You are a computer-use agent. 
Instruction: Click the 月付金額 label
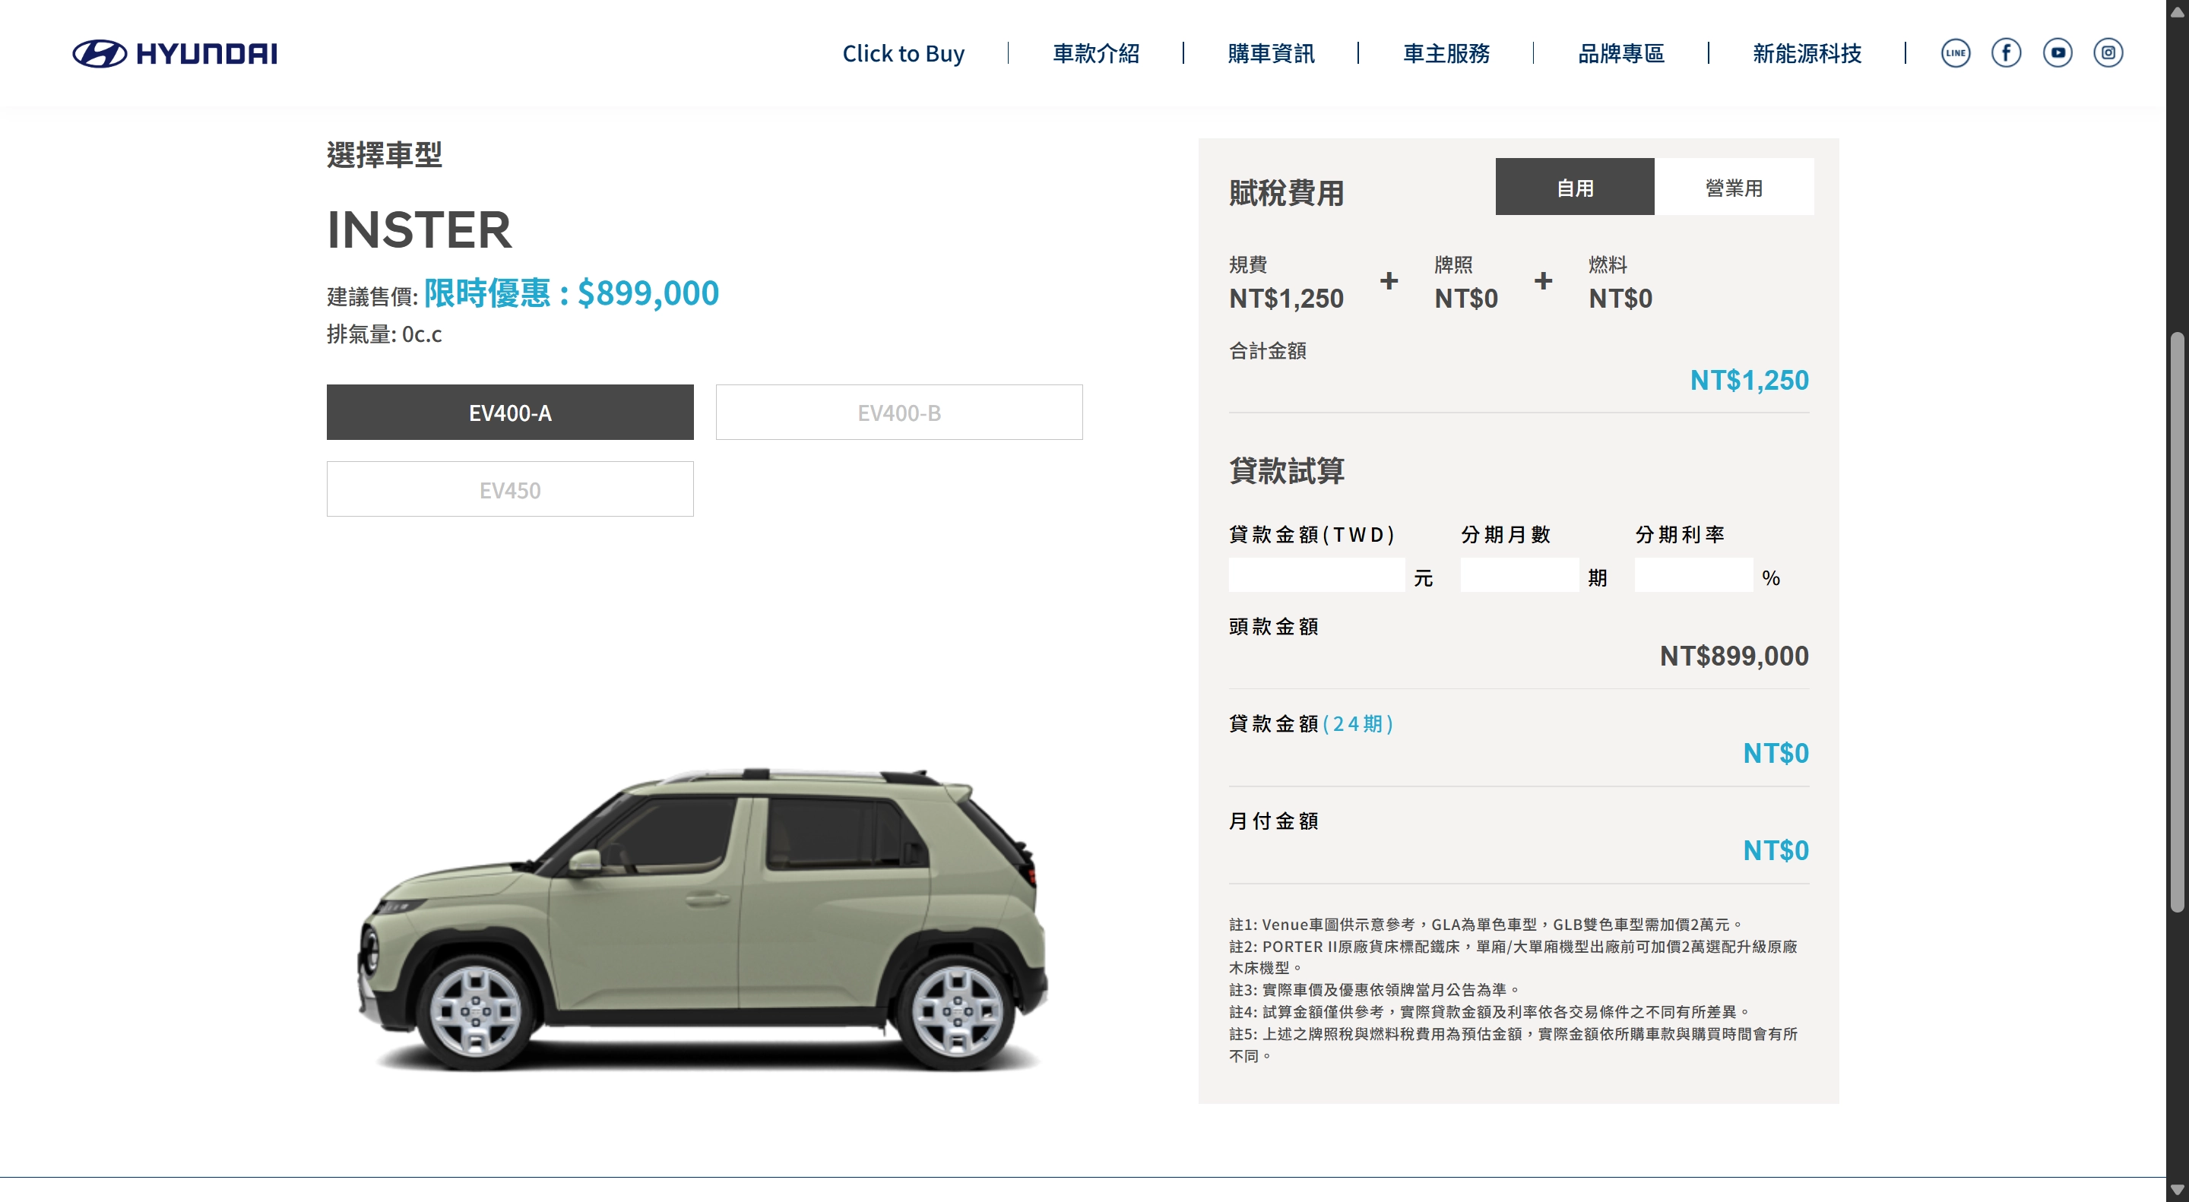tap(1273, 821)
